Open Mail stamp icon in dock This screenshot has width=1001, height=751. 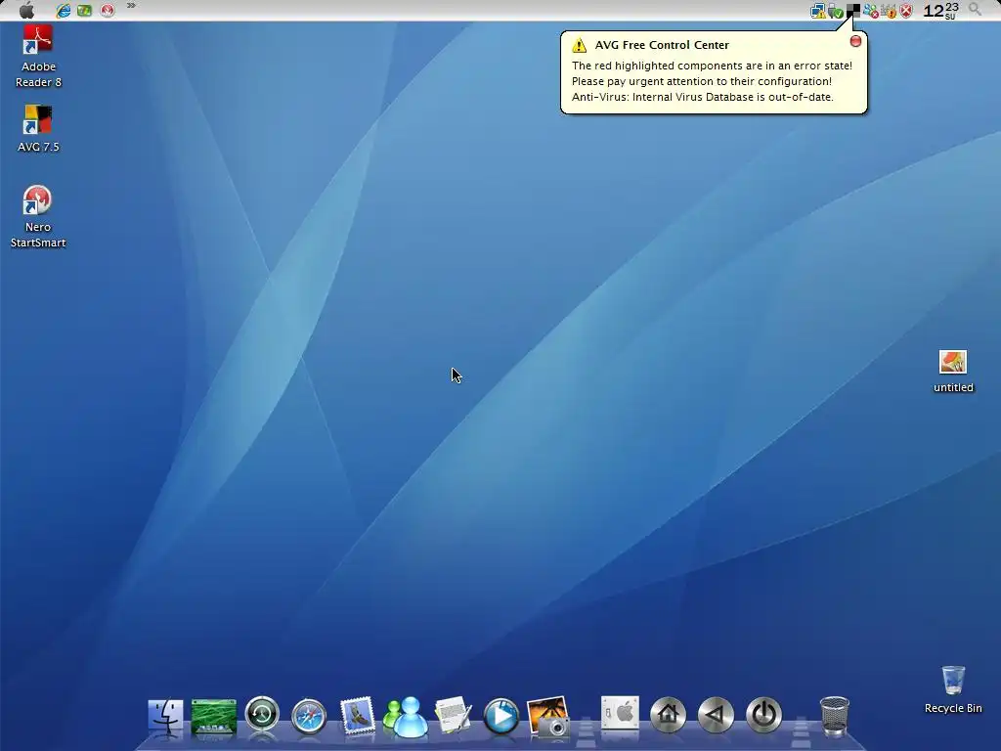coord(358,715)
